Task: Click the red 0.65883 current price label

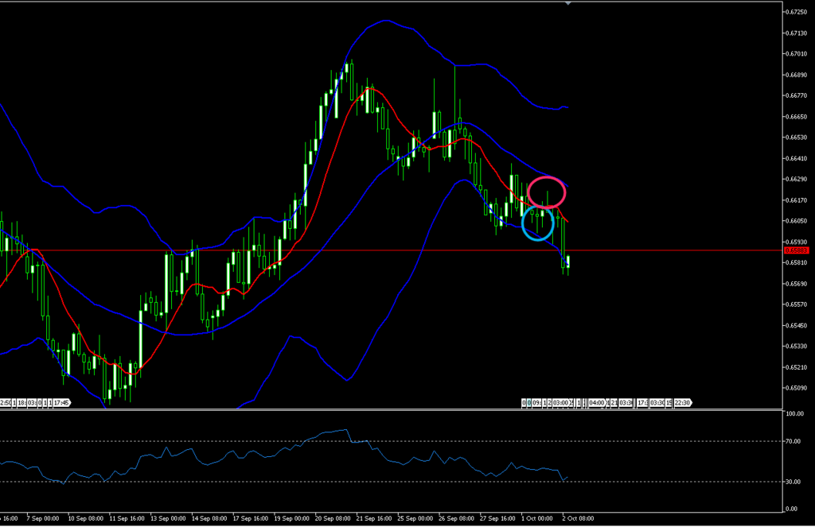Action: [796, 250]
